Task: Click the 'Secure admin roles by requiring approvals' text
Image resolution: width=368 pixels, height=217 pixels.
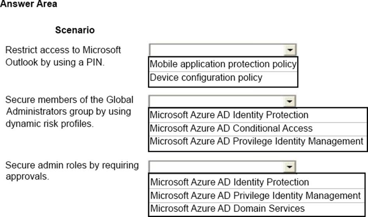Action: 72,165
